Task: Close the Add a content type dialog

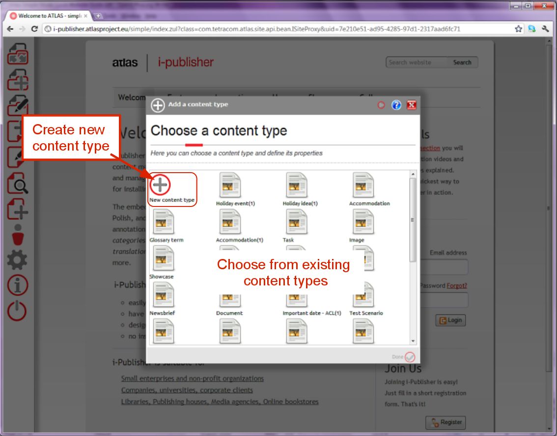Action: point(411,105)
